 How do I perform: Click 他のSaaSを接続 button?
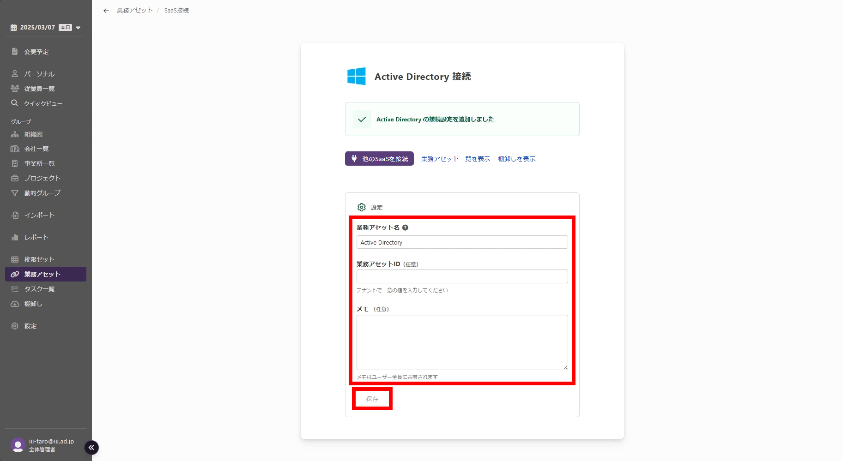379,159
